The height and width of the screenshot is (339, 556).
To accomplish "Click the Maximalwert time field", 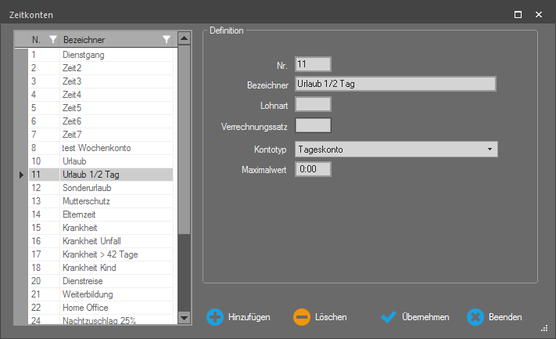I will 313,168.
